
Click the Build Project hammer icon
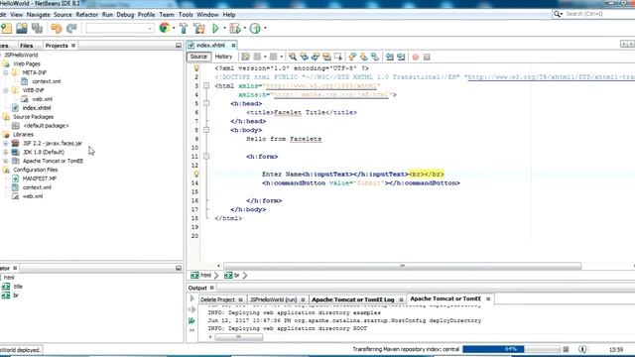(x=184, y=28)
